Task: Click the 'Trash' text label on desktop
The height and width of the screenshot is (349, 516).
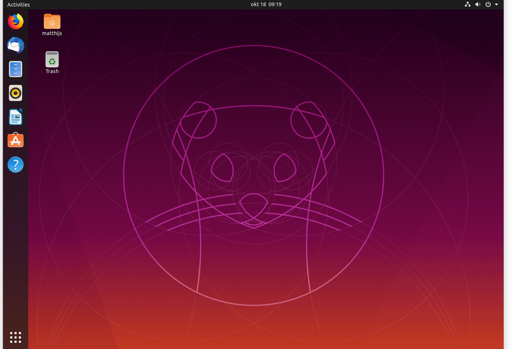Action: 52,71
